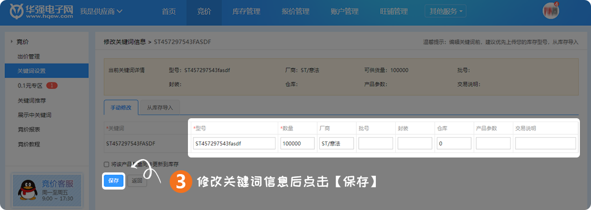Image resolution: width=591 pixels, height=210 pixels.
Task: Expand the 我是供应商 dropdown
Action: click(101, 11)
